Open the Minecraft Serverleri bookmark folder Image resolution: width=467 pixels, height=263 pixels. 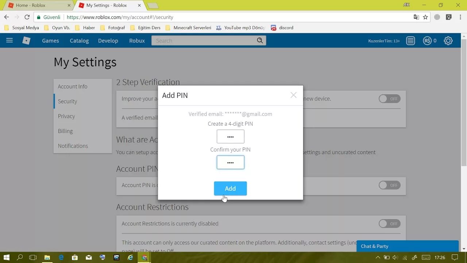[189, 28]
